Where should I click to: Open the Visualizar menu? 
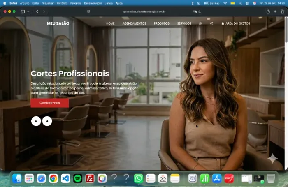(48, 3)
